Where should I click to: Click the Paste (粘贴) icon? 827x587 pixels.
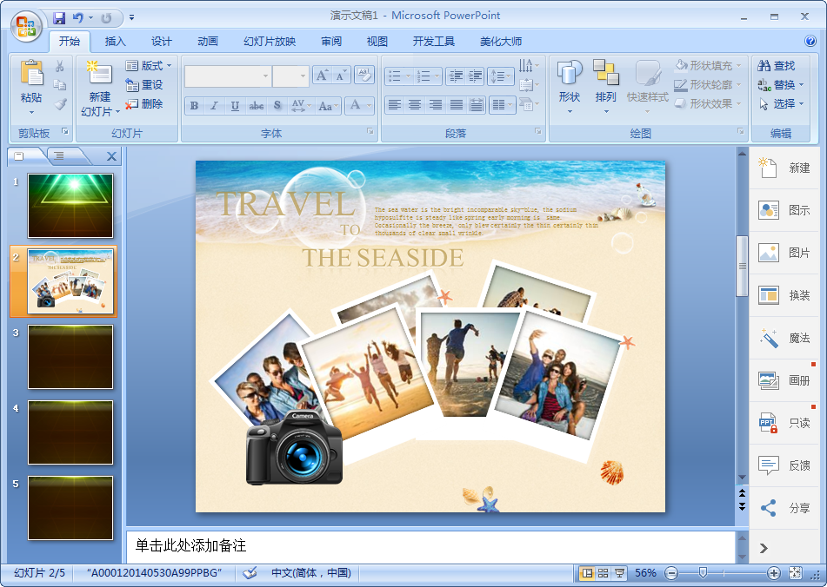[x=31, y=76]
